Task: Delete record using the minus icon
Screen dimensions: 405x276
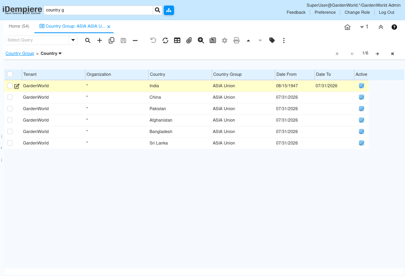Action: tap(135, 41)
